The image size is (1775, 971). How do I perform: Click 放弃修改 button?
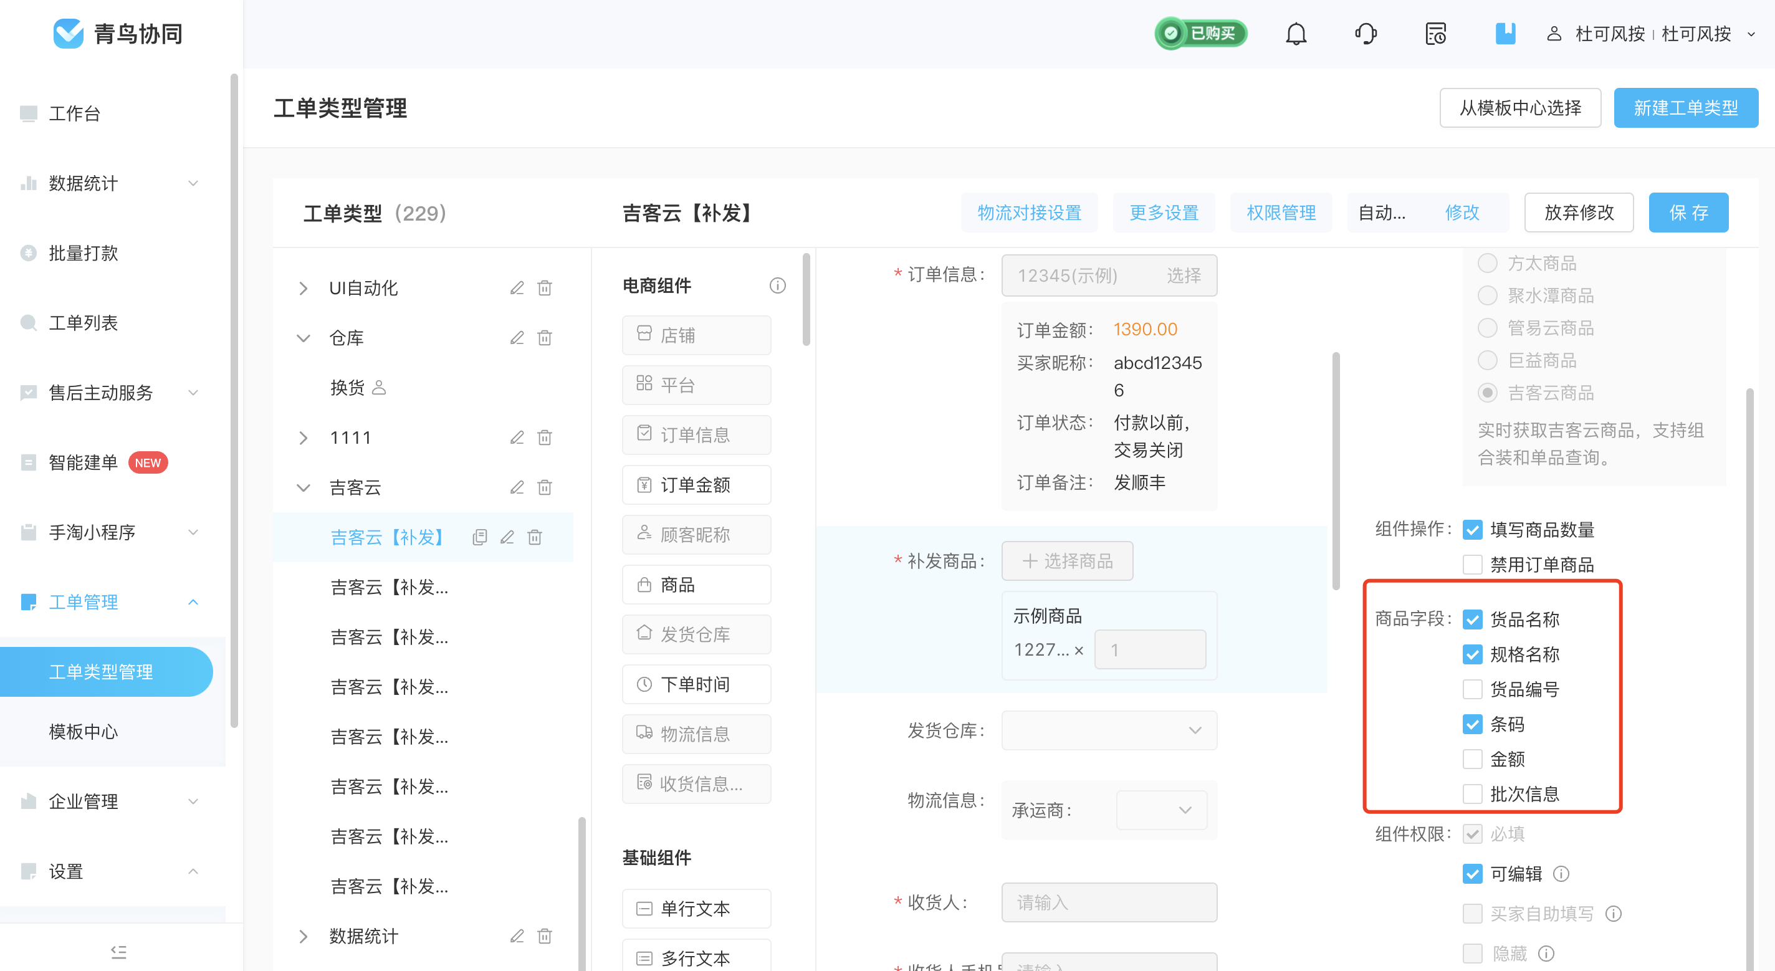[1579, 213]
